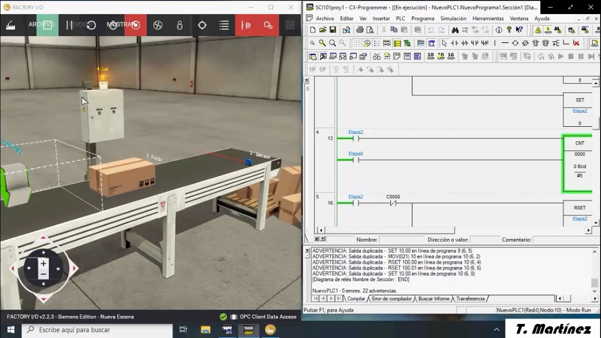Open the Insertar menu

click(381, 18)
